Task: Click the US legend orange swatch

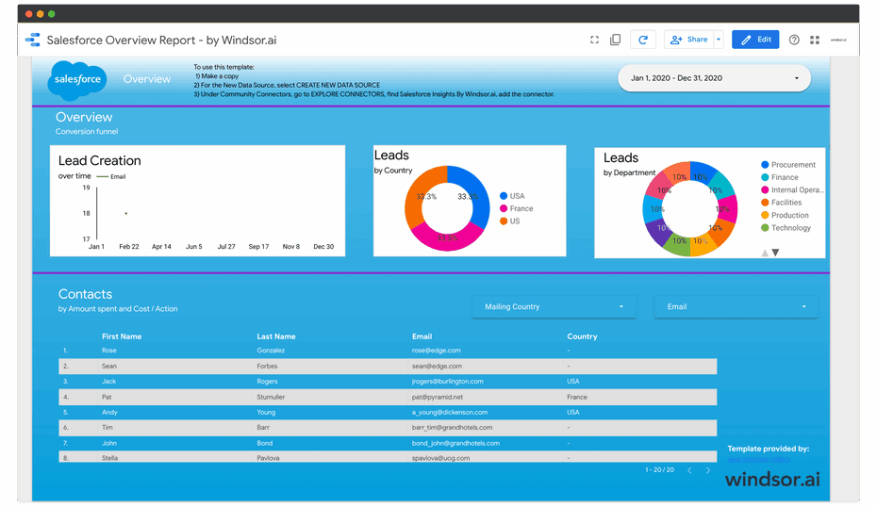Action: [504, 221]
